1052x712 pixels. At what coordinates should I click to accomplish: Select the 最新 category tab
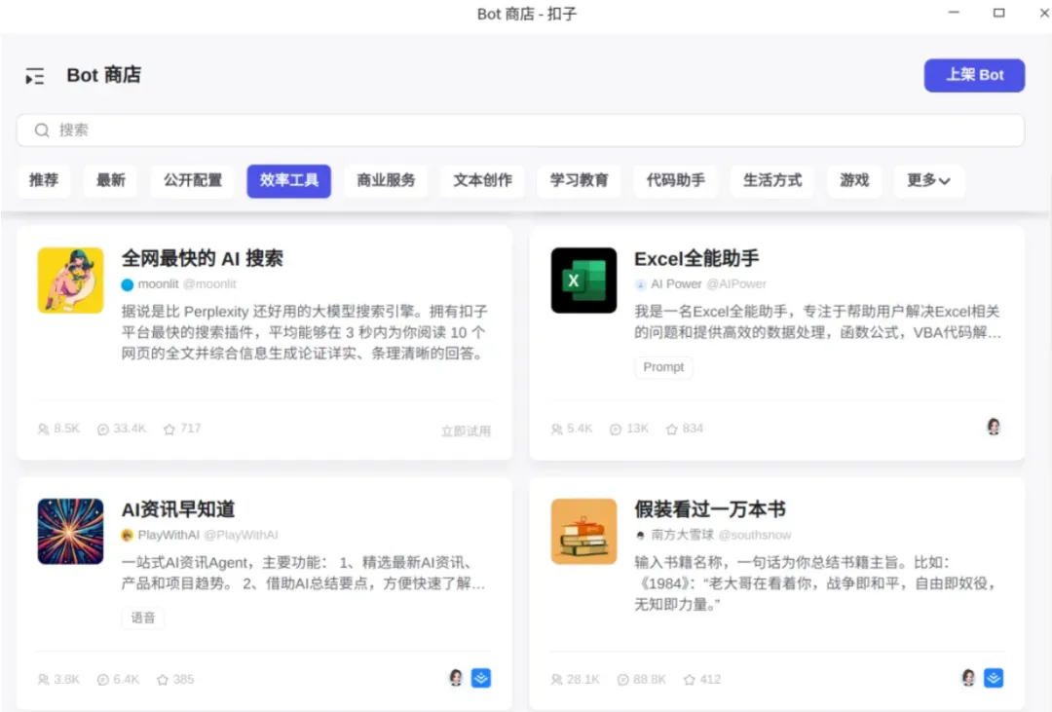111,180
